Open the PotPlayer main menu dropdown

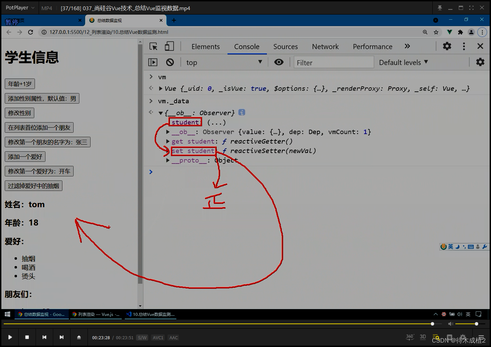point(20,8)
